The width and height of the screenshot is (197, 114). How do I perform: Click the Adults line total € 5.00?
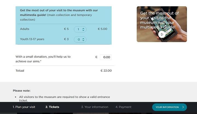[103, 29]
